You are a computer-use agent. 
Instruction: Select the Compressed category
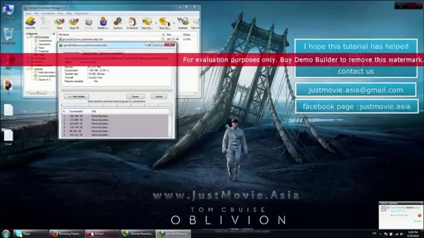45,41
